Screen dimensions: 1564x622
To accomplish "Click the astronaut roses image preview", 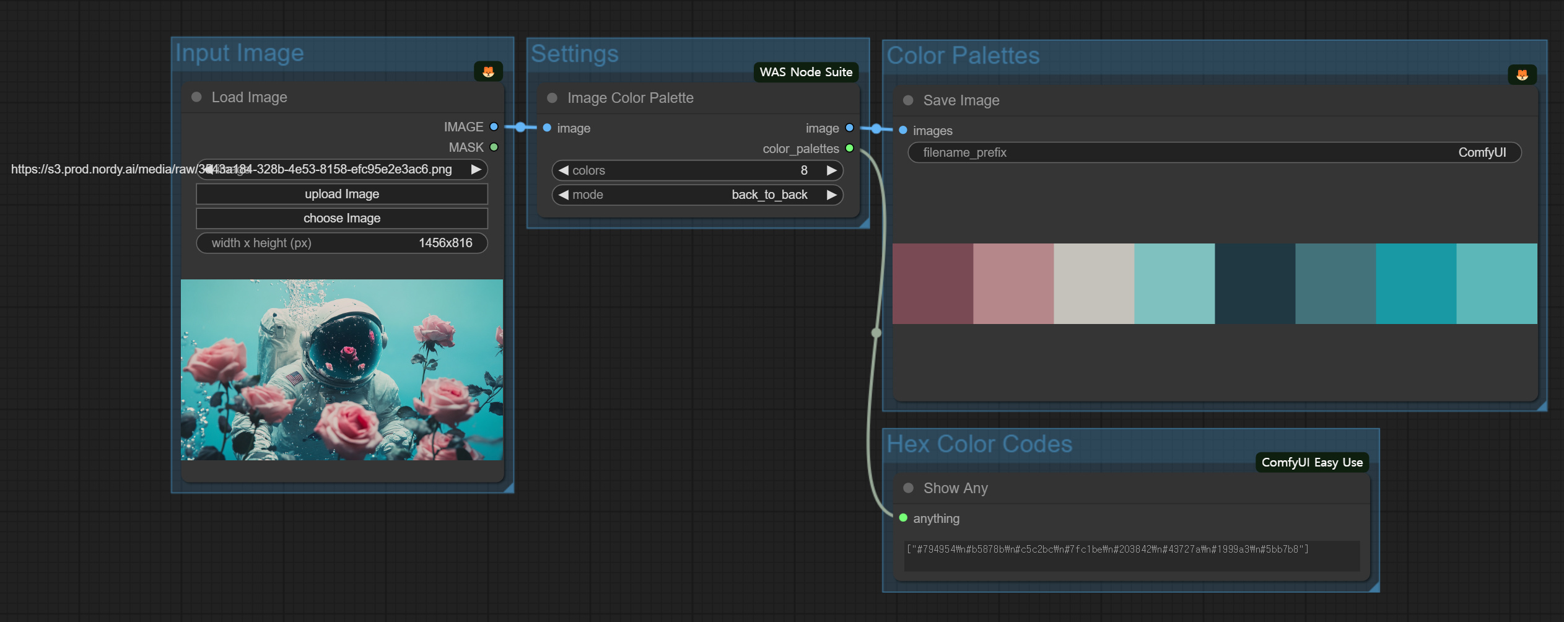I will (x=342, y=370).
